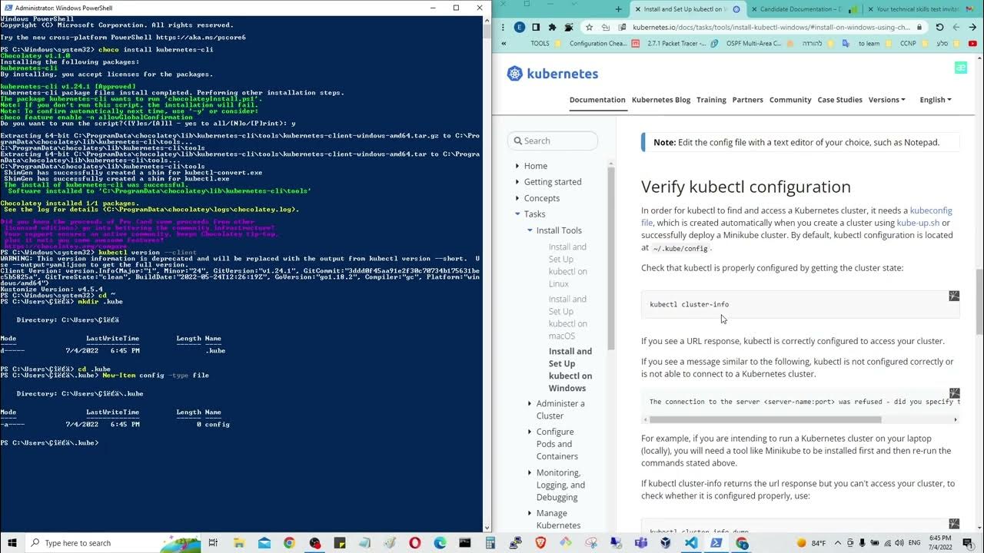Image resolution: width=984 pixels, height=553 pixels.
Task: Open Calculator from taskbar
Action: [490, 543]
